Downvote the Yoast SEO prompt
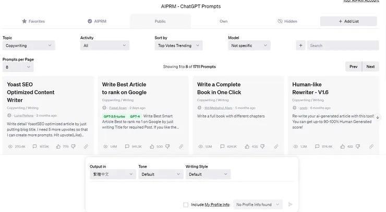This screenshot has width=386, height=212. pyautogui.click(x=74, y=146)
